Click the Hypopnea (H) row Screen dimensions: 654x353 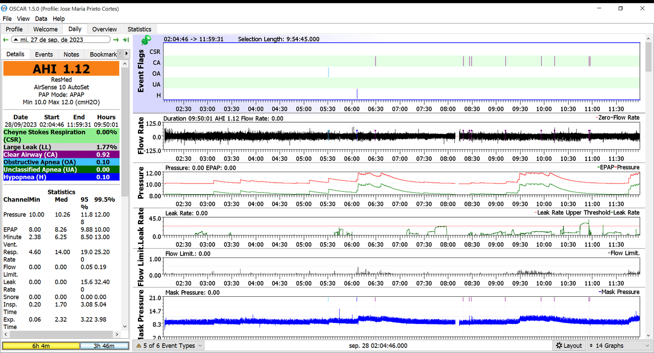(x=61, y=177)
